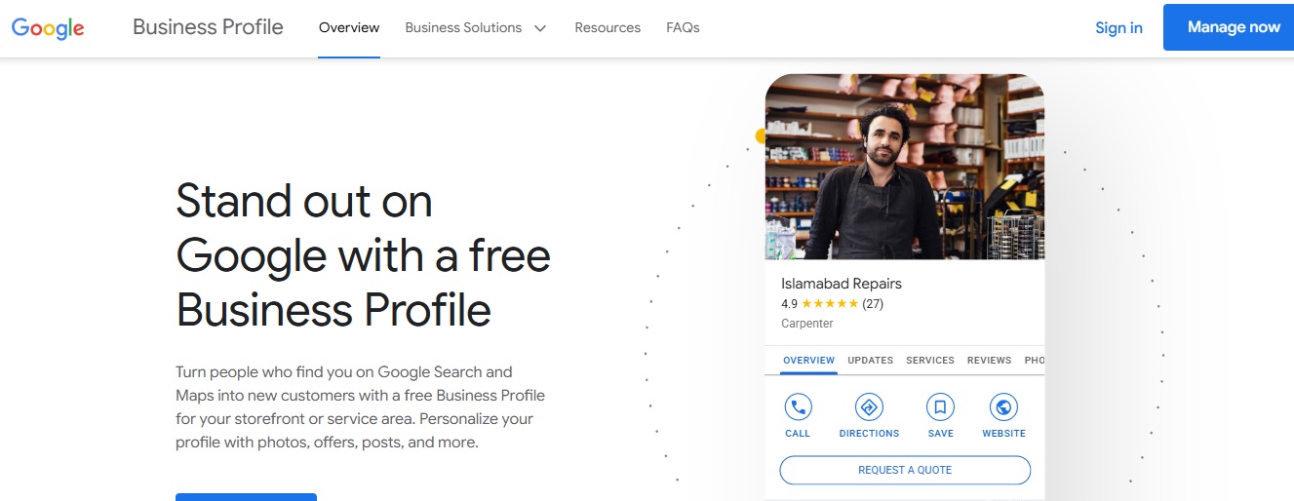Image resolution: width=1294 pixels, height=501 pixels.
Task: Open the Overview navigation item
Action: click(x=349, y=28)
